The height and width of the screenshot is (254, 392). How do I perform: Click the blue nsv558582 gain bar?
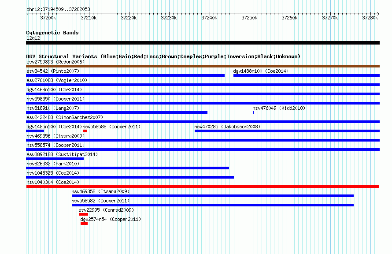coord(213,205)
